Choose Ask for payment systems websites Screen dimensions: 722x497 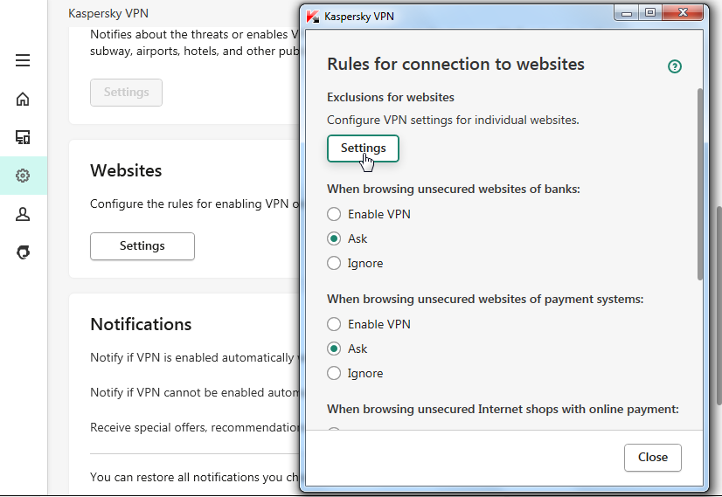tap(334, 349)
